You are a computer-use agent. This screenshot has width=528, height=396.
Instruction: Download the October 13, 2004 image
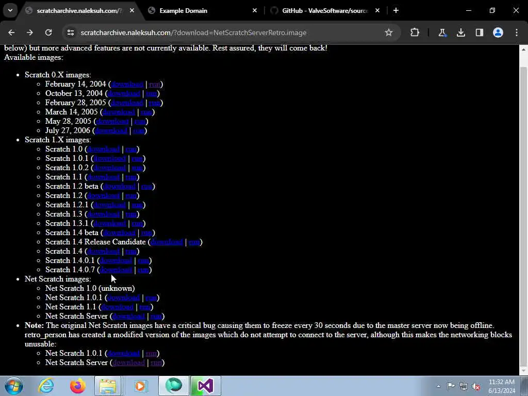[124, 93]
